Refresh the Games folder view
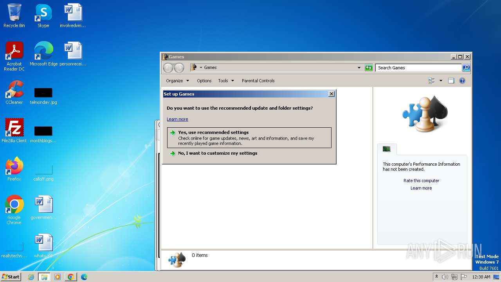This screenshot has width=501, height=282. coord(369,68)
